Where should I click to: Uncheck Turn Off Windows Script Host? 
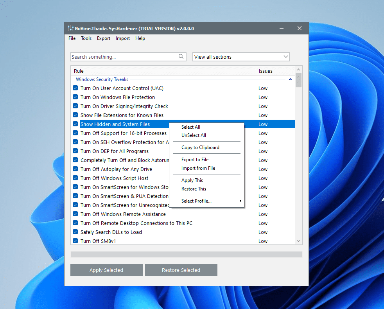[75, 178]
